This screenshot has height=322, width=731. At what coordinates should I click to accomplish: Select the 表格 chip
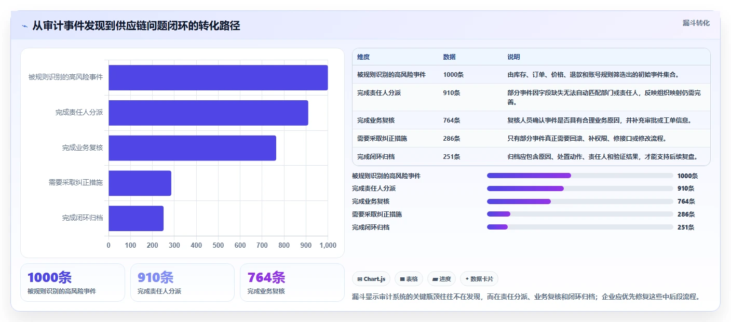(x=409, y=279)
